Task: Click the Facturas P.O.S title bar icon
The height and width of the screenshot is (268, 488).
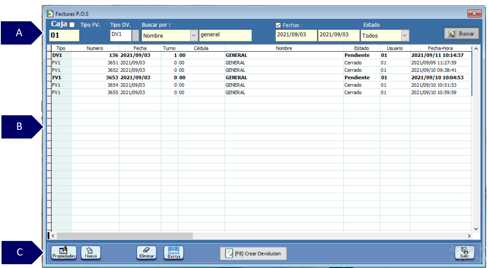Action: 50,14
